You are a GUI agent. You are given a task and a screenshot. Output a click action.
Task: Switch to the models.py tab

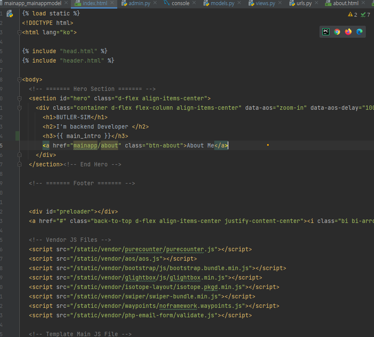pyautogui.click(x=222, y=3)
